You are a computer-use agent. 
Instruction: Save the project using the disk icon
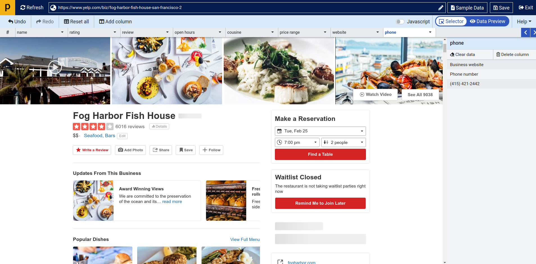pyautogui.click(x=495, y=8)
